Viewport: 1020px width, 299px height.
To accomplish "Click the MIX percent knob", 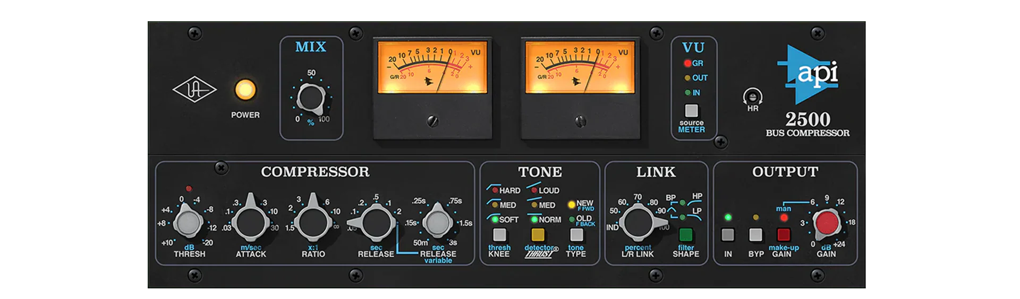I will pyautogui.click(x=311, y=99).
